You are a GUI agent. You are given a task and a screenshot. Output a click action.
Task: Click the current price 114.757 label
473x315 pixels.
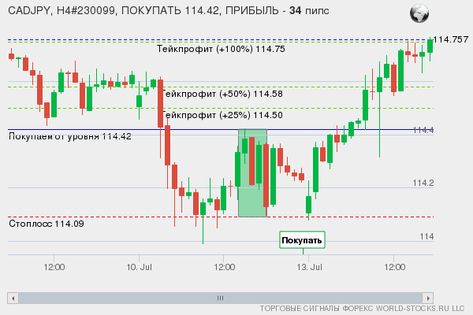[451, 39]
